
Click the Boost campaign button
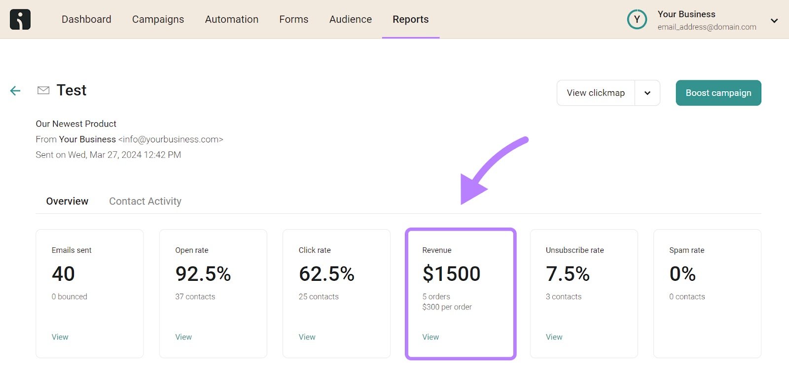coord(718,93)
